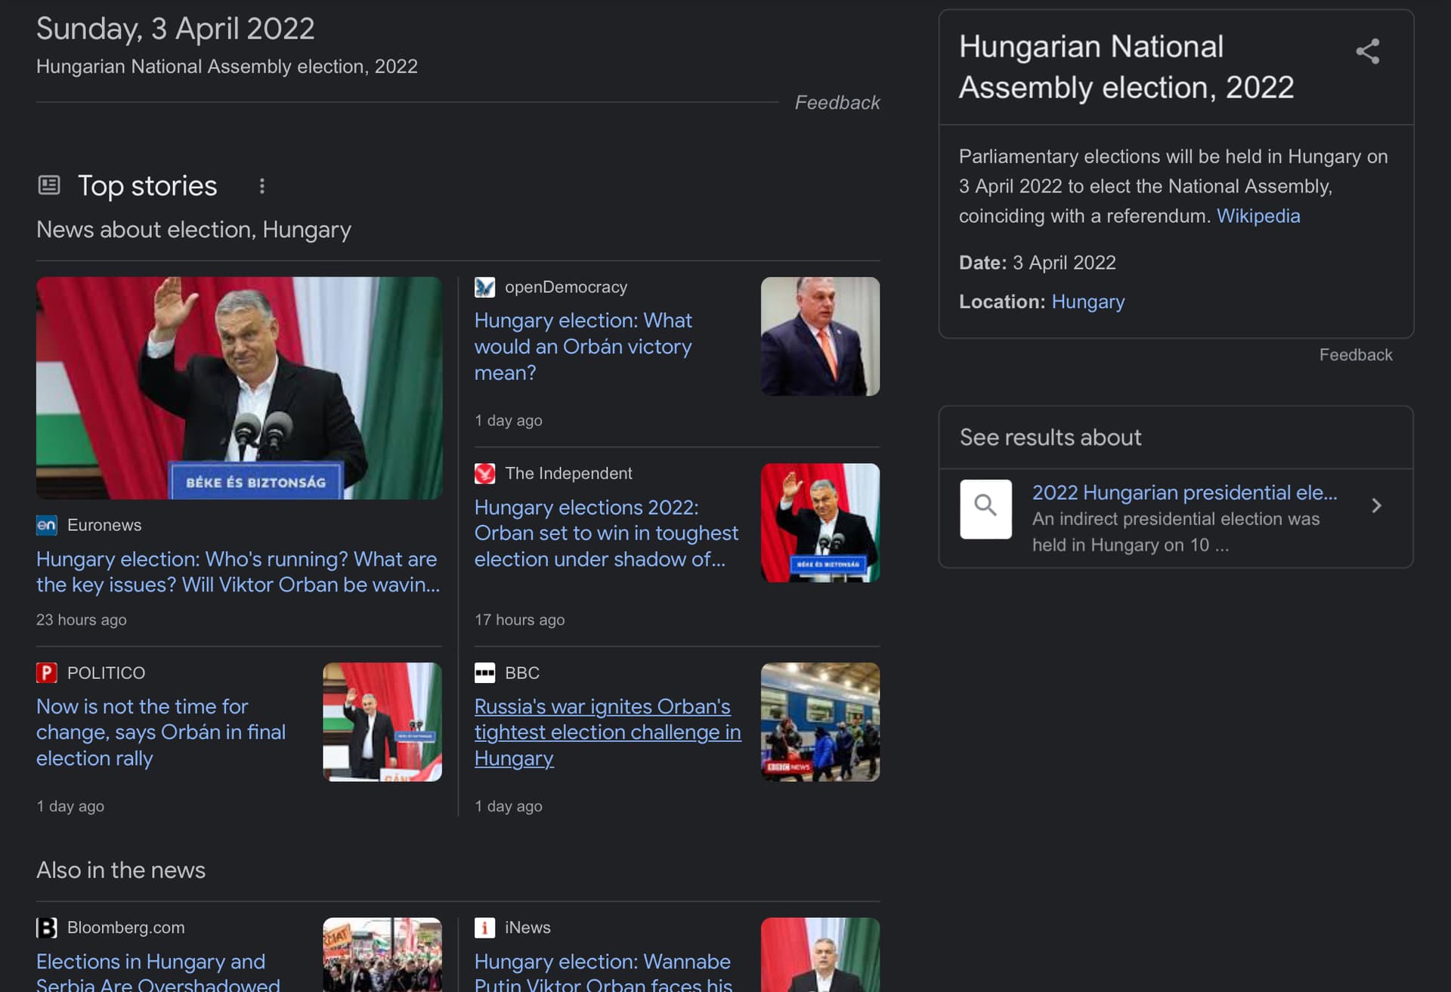
Task: Open 'Hungary elections 2022: Orban set to win' headline
Action: pyautogui.click(x=606, y=533)
